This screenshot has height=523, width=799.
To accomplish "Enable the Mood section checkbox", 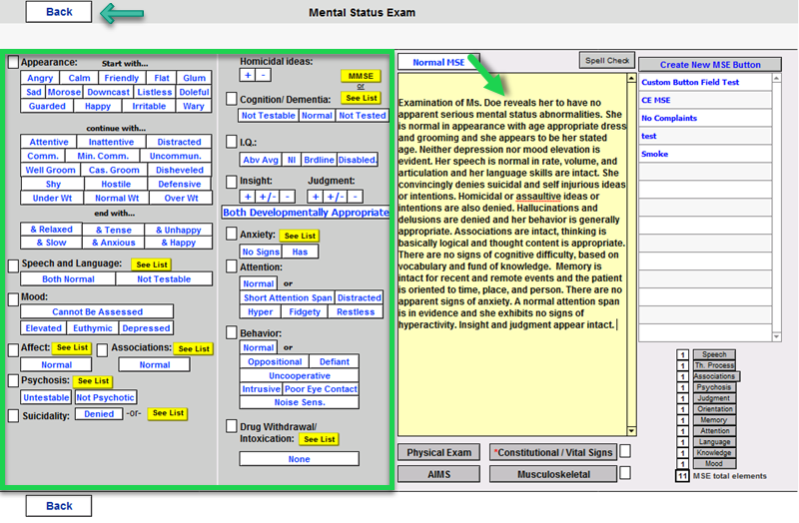I will (x=13, y=297).
